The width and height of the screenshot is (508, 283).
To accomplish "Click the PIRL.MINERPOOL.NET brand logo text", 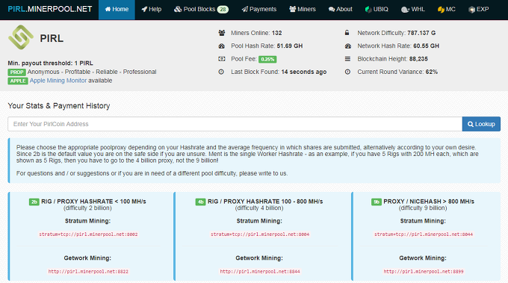I will pyautogui.click(x=50, y=9).
